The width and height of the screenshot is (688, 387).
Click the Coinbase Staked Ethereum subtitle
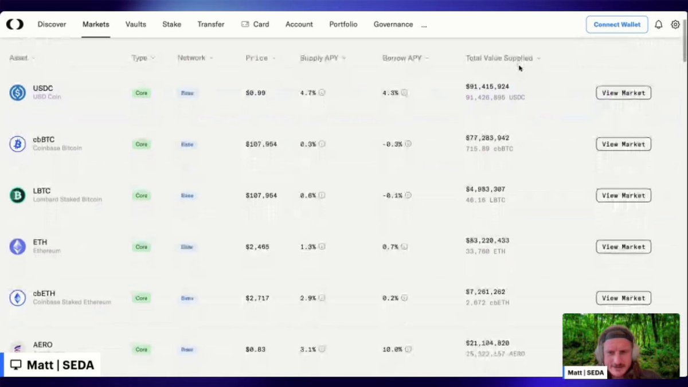[x=72, y=302]
